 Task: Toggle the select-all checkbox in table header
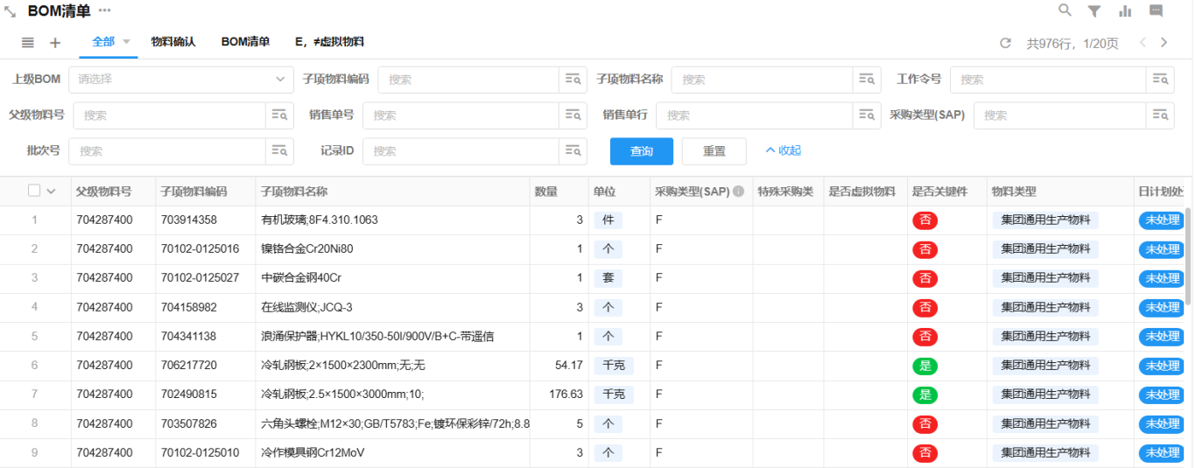click(x=34, y=191)
